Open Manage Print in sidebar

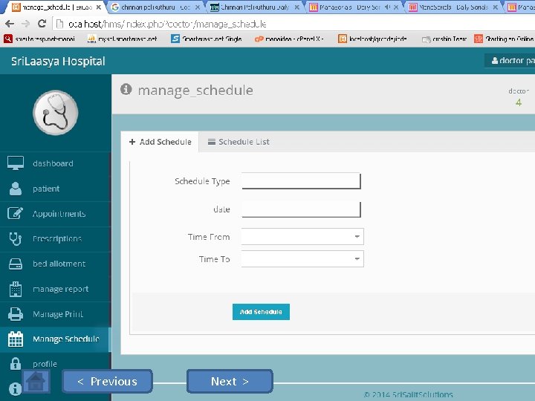pyautogui.click(x=55, y=314)
